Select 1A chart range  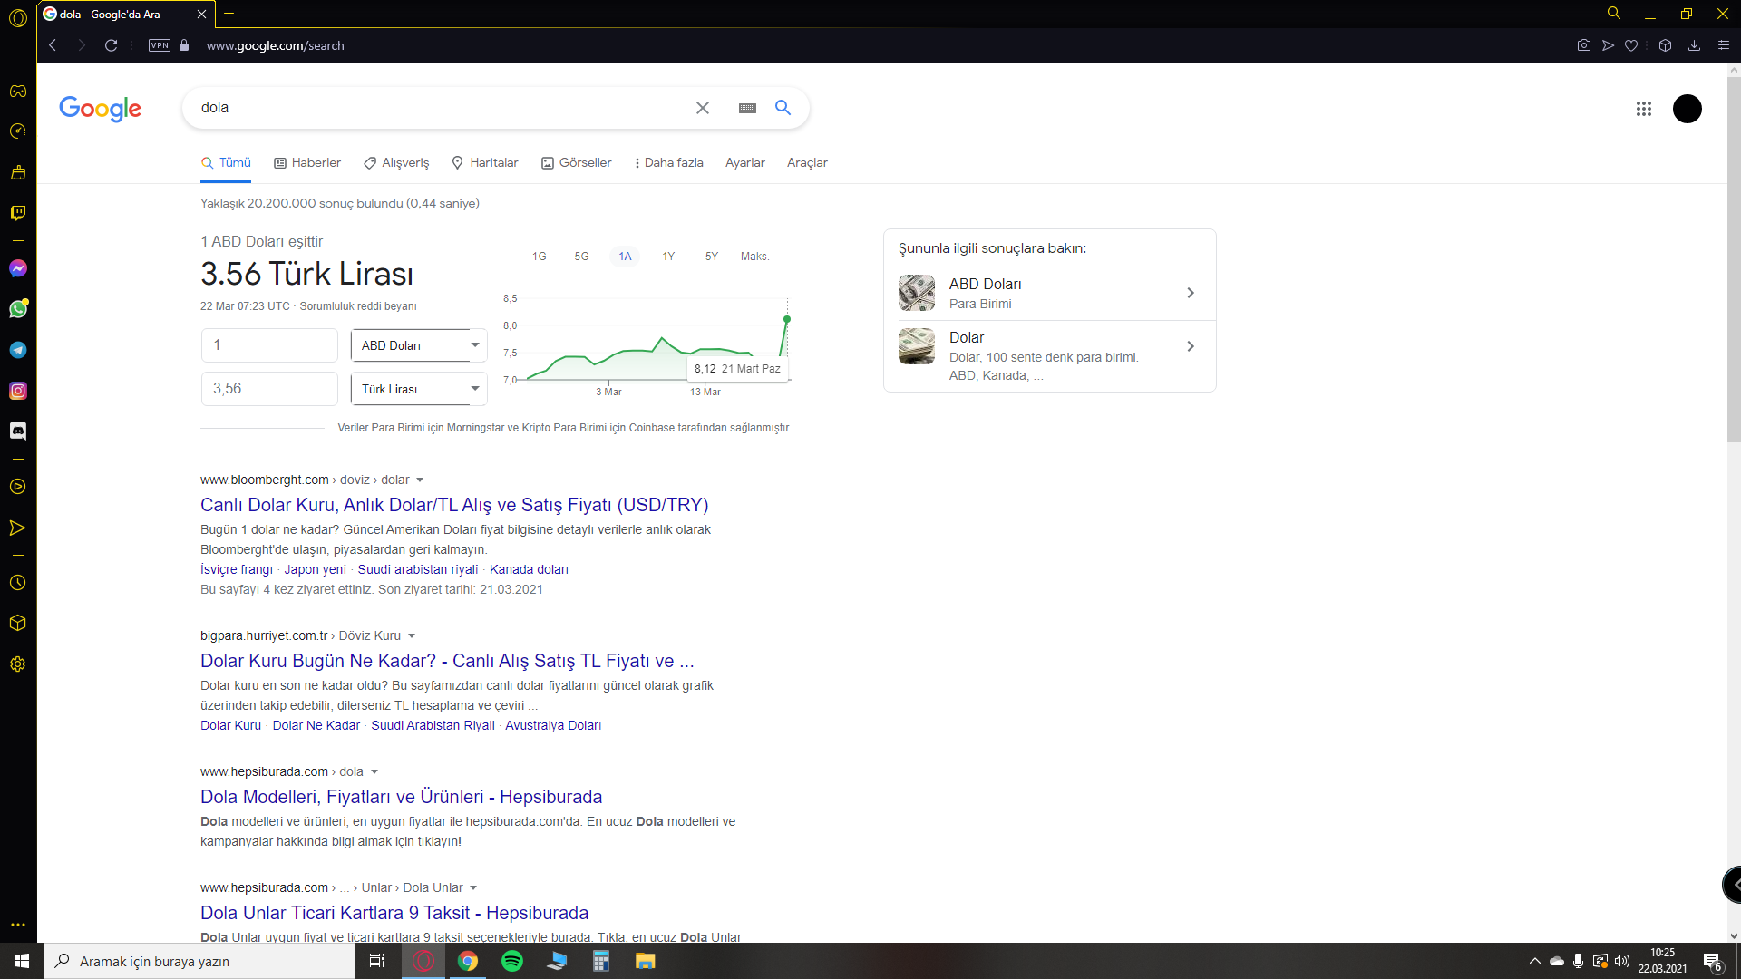(625, 257)
